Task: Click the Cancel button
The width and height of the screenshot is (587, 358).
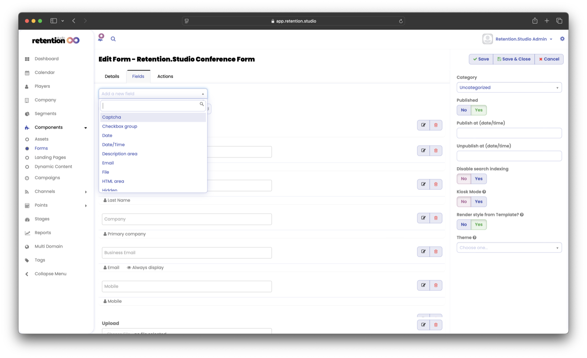Action: 549,59
